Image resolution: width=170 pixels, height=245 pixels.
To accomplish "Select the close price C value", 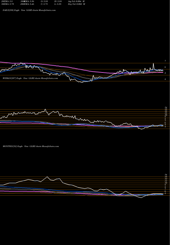I will 44,4.
